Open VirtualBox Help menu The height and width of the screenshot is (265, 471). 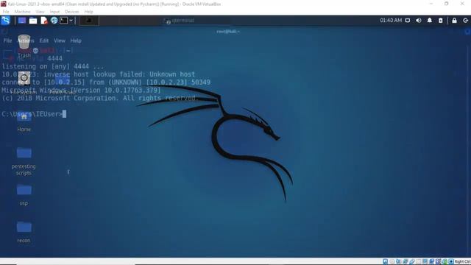88,12
